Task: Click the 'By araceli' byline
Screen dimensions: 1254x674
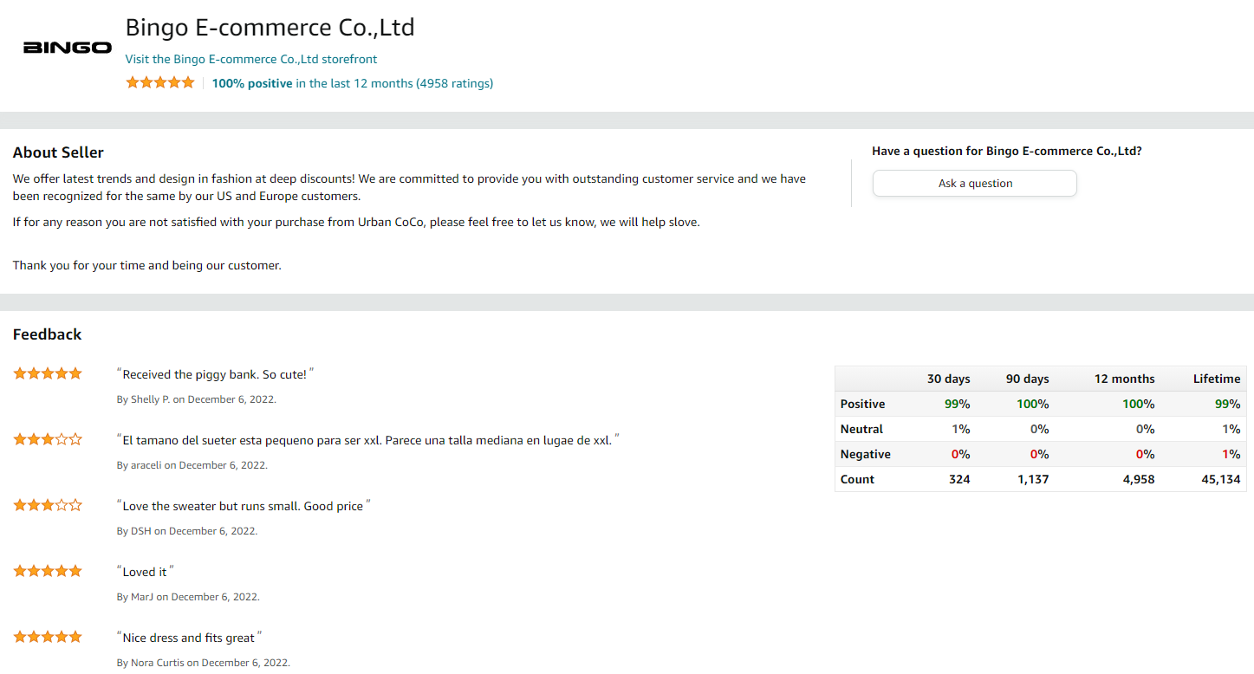Action: point(192,465)
